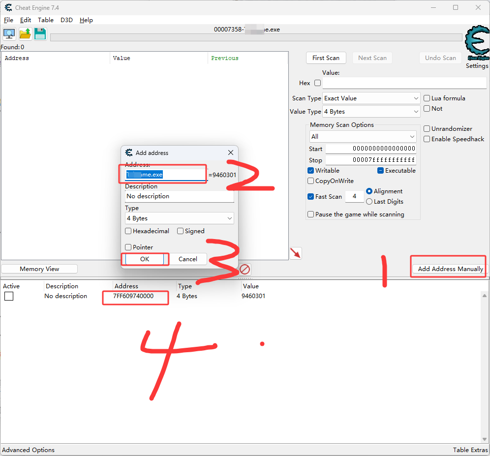490x456 pixels.
Task: Open the D3D menu
Action: (x=66, y=20)
